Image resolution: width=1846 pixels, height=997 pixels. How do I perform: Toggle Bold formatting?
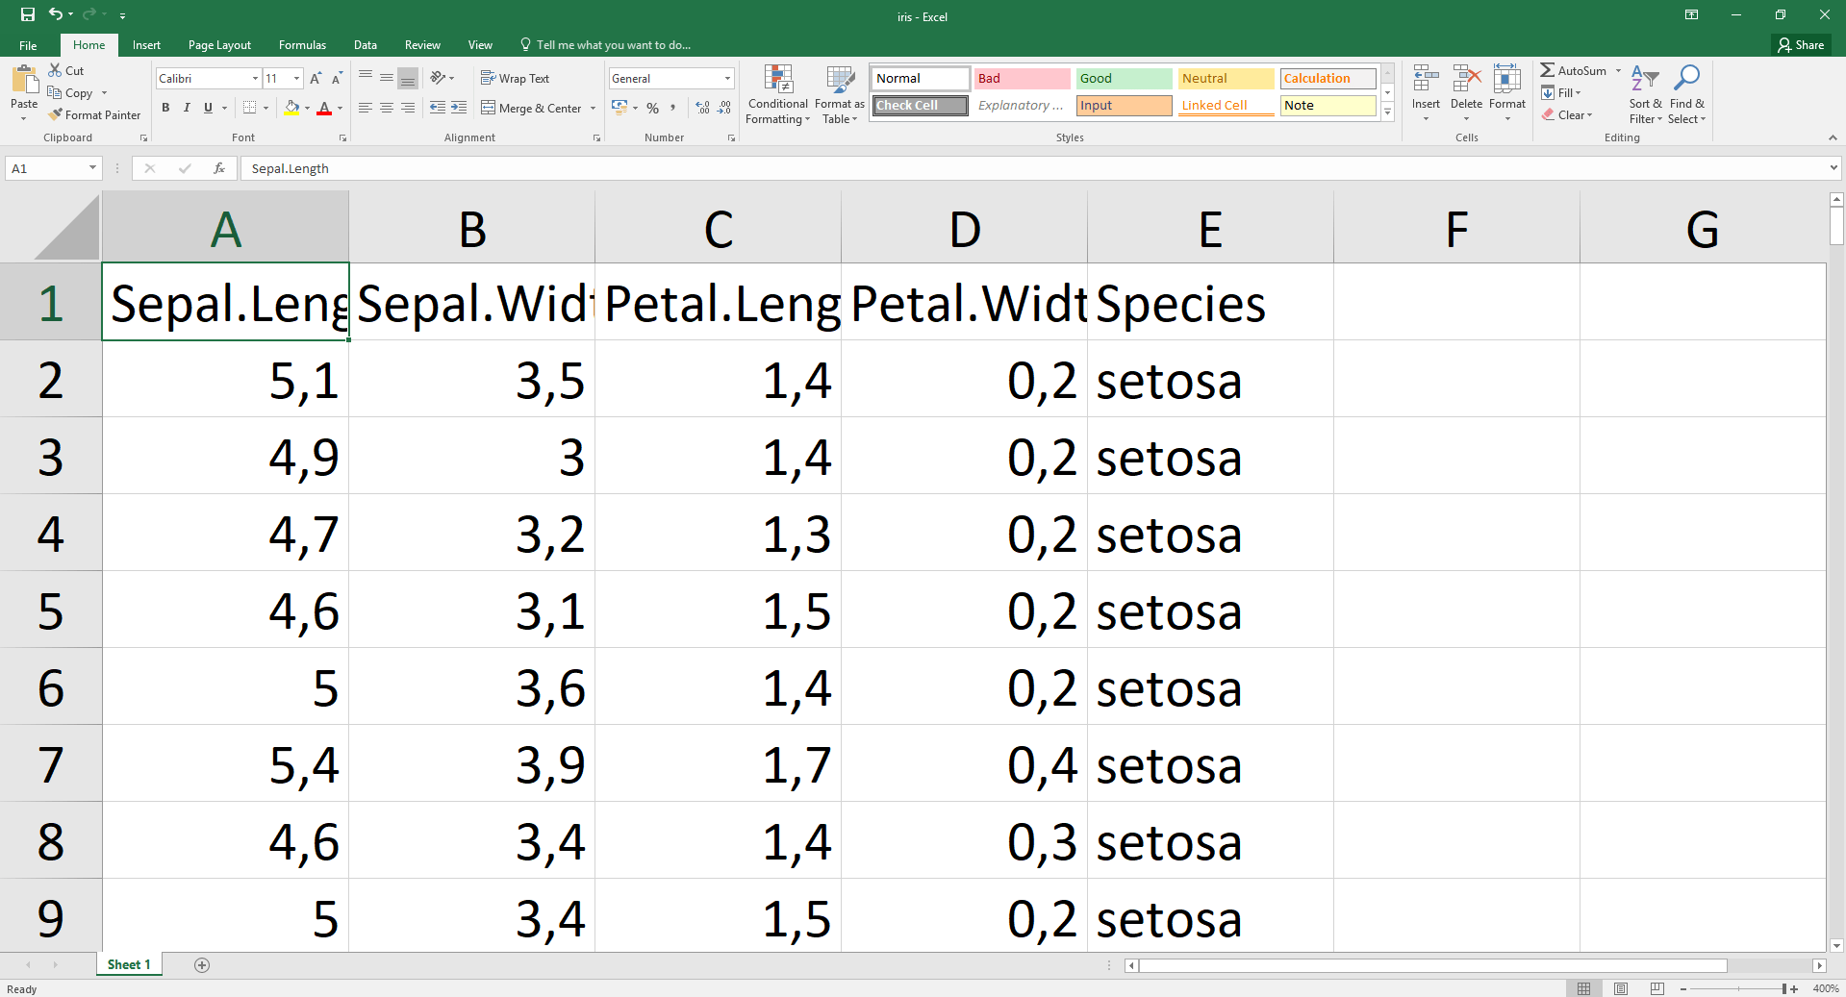click(x=165, y=108)
